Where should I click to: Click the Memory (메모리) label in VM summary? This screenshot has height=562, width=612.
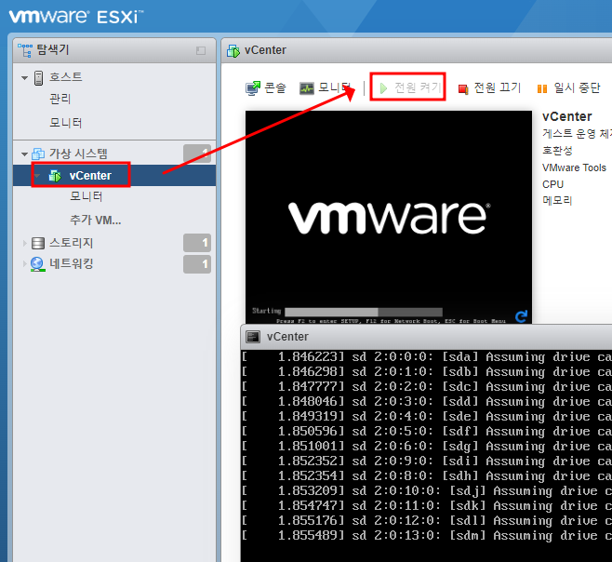tap(557, 201)
